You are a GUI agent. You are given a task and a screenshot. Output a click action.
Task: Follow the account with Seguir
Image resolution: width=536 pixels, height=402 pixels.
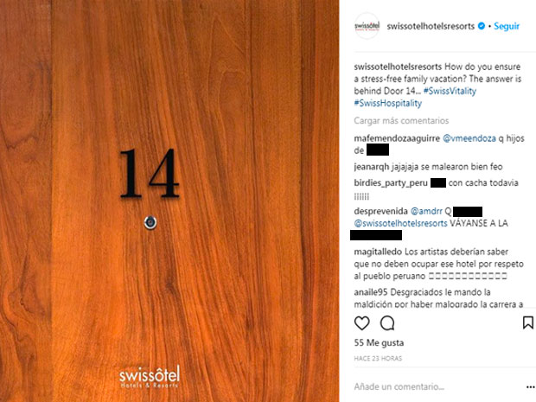coord(507,26)
